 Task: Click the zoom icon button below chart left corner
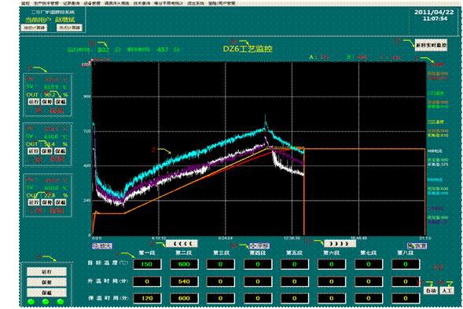102,245
